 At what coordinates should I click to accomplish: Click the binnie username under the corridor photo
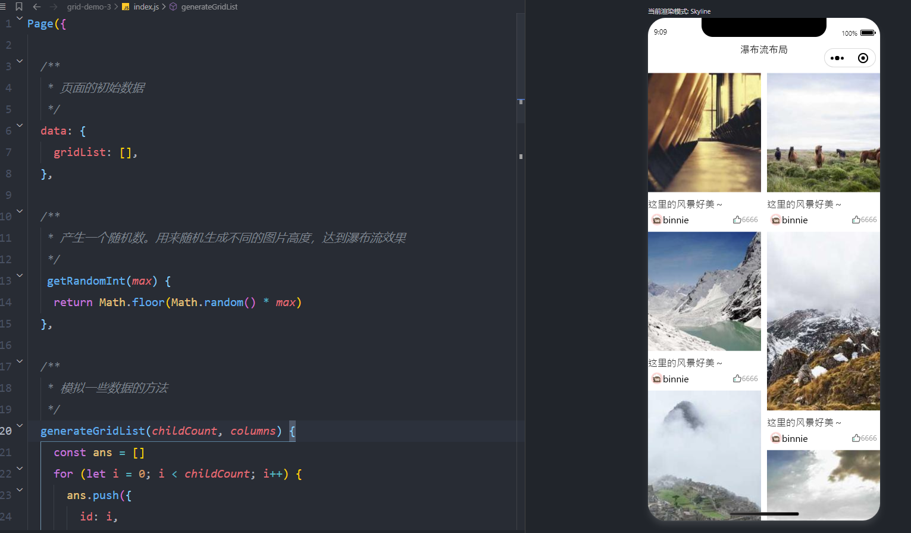pyautogui.click(x=676, y=220)
